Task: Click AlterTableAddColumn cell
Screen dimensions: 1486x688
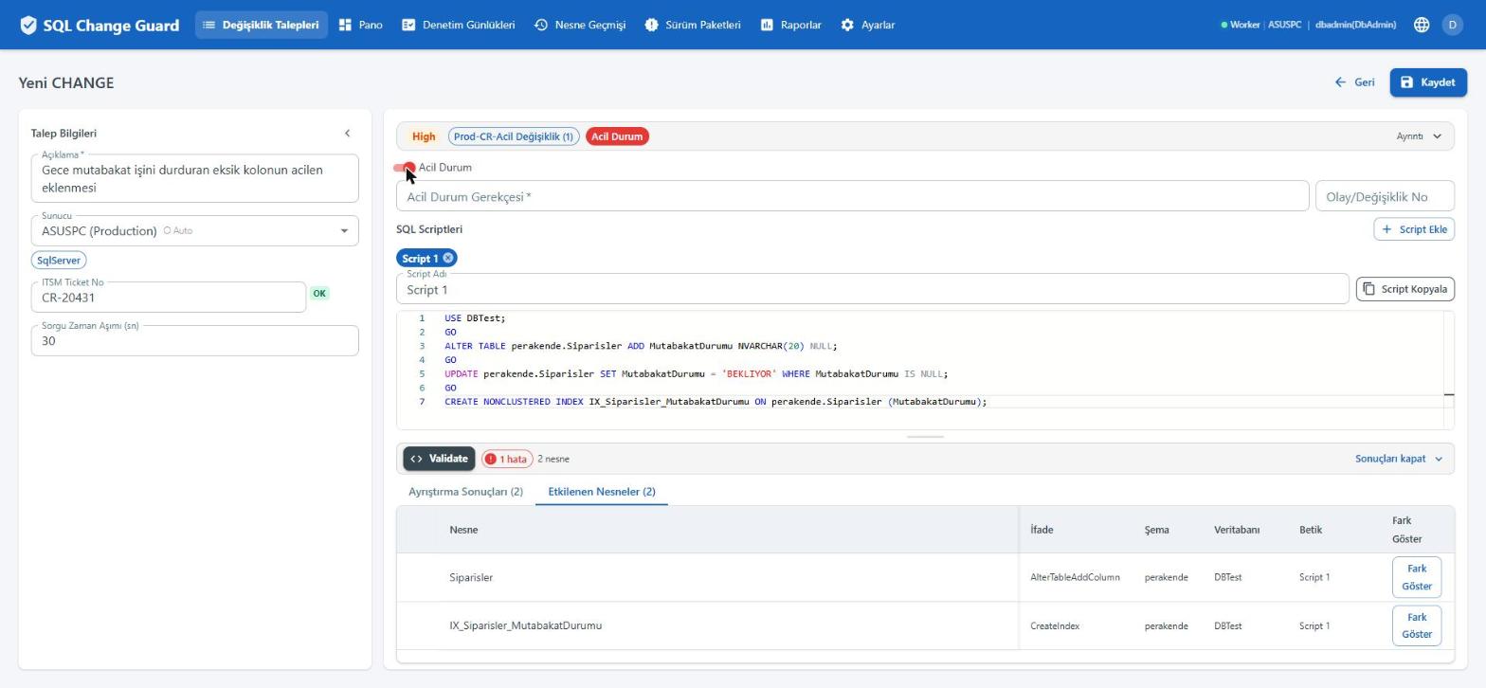Action: tap(1075, 577)
